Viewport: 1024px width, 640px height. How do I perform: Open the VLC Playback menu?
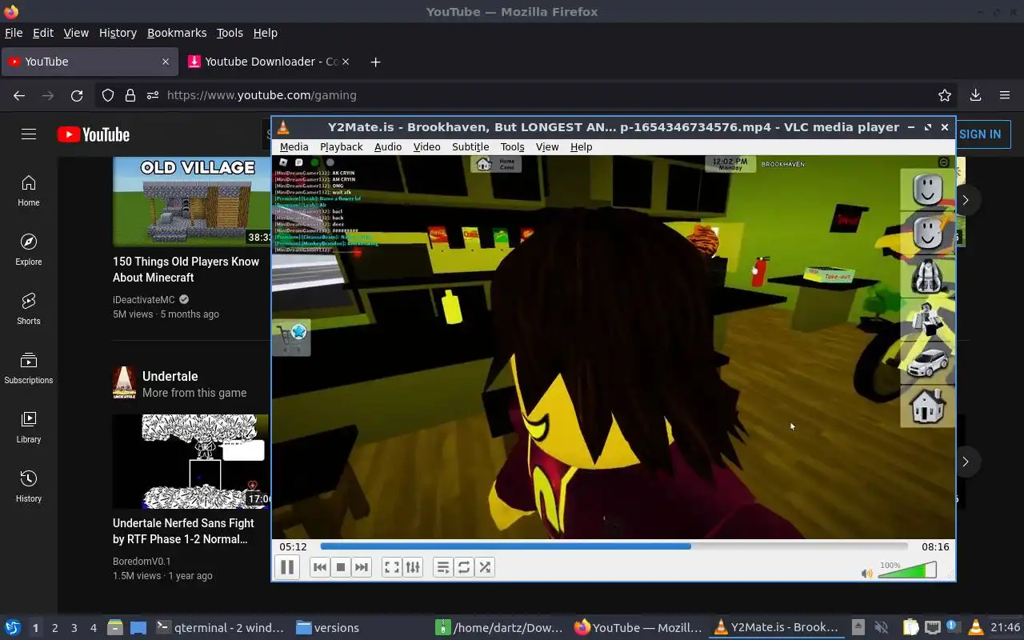342,147
